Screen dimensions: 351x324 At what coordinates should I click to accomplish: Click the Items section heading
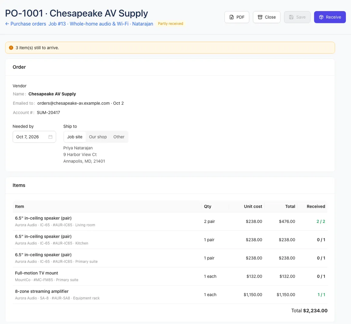click(x=19, y=185)
